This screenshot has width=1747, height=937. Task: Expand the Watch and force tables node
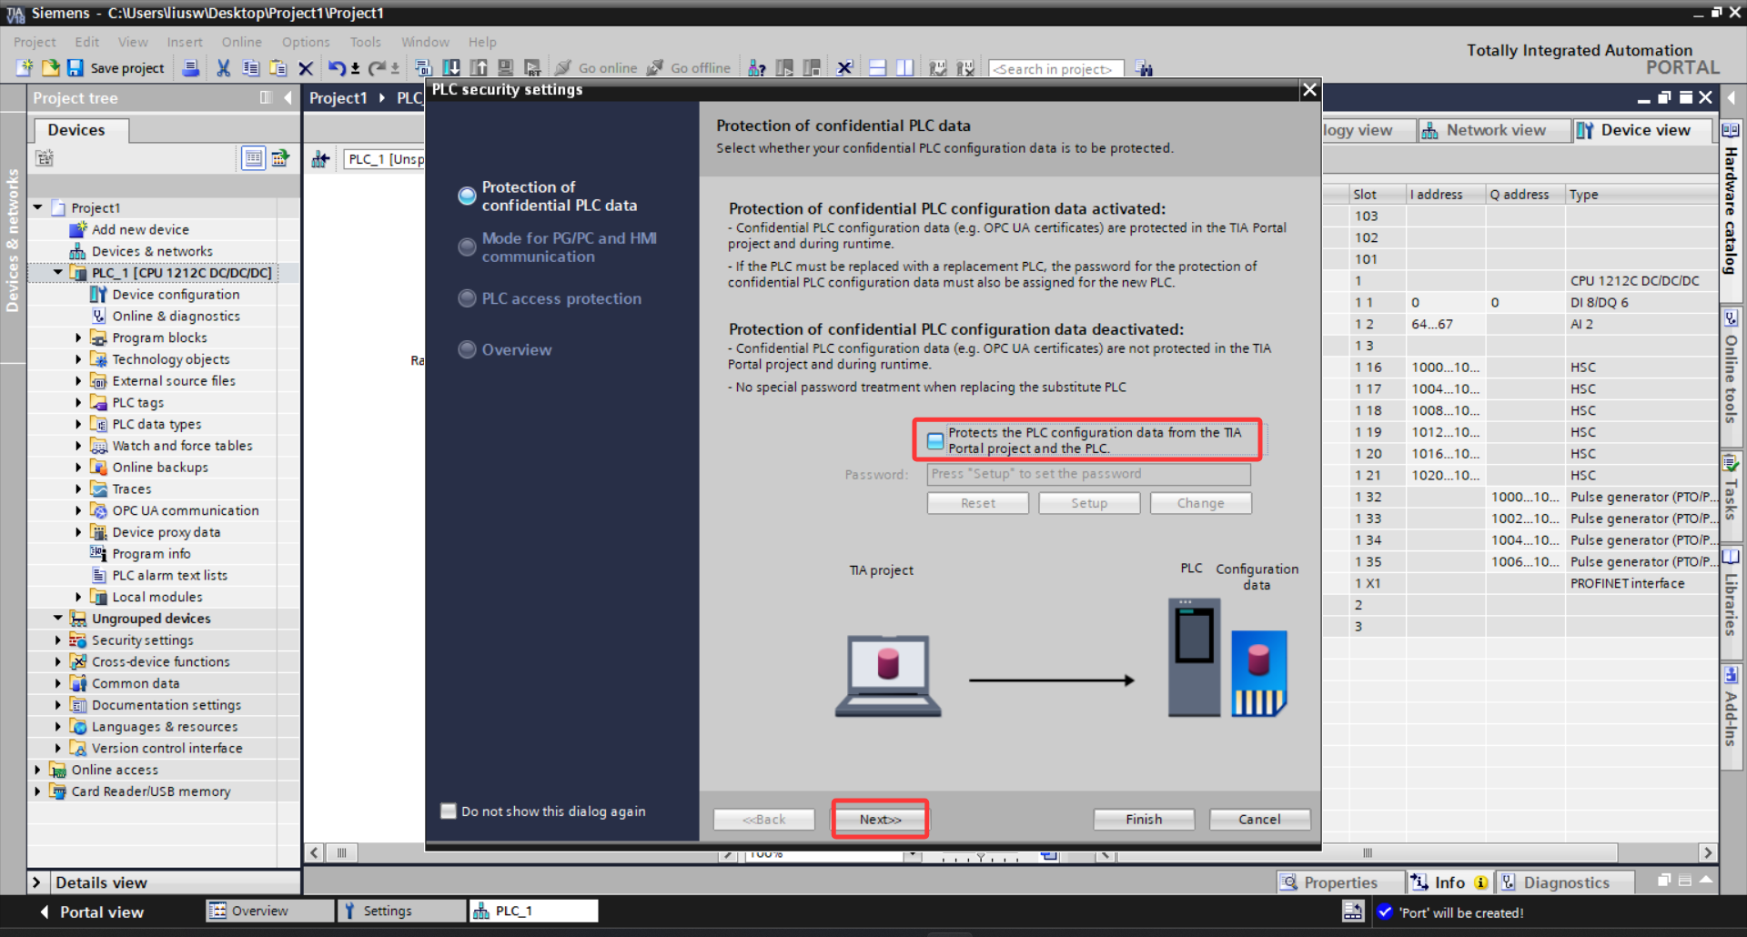(x=78, y=446)
